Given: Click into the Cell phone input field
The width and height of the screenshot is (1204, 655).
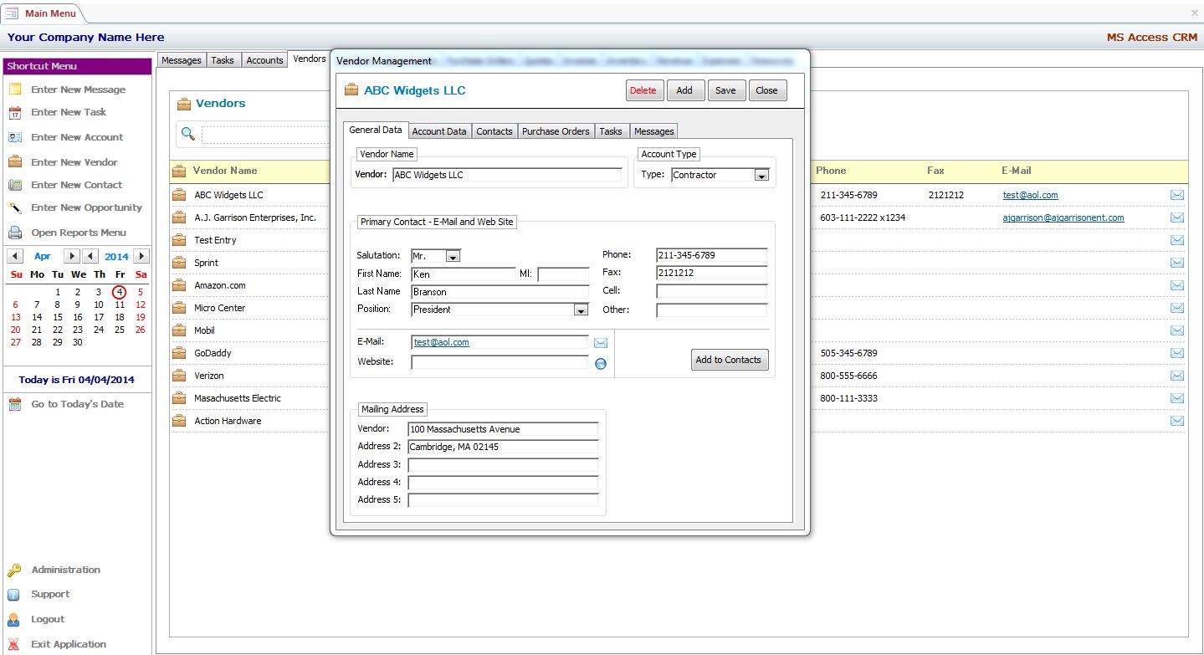Looking at the screenshot, I should [x=711, y=292].
